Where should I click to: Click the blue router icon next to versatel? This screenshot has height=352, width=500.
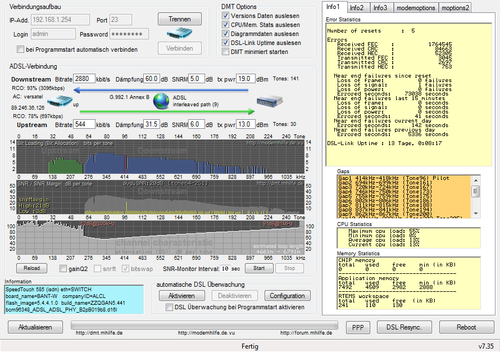[59, 102]
